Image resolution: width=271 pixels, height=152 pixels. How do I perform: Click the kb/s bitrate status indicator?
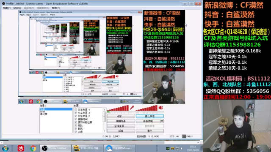point(188,136)
